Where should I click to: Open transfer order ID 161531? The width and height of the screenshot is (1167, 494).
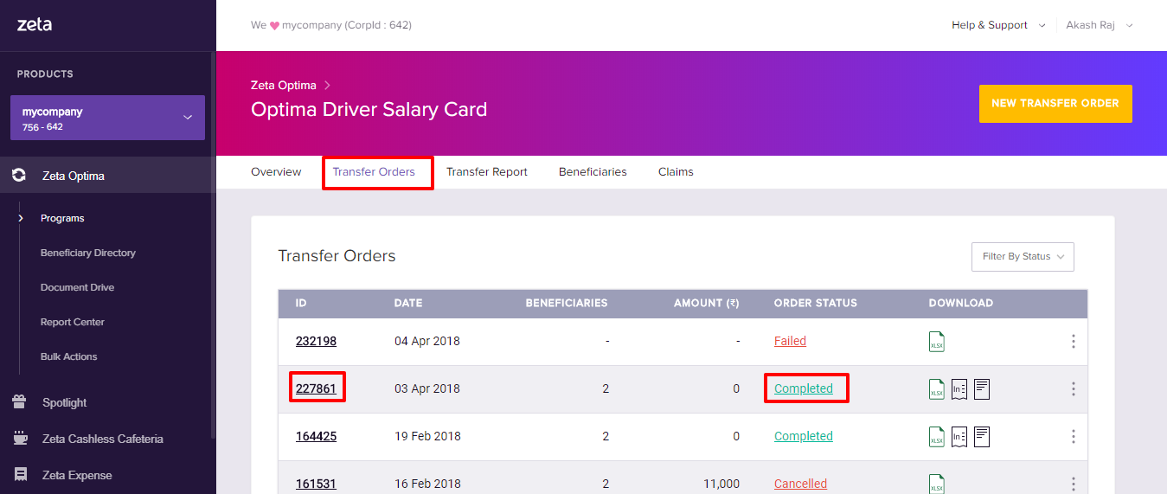coord(316,484)
